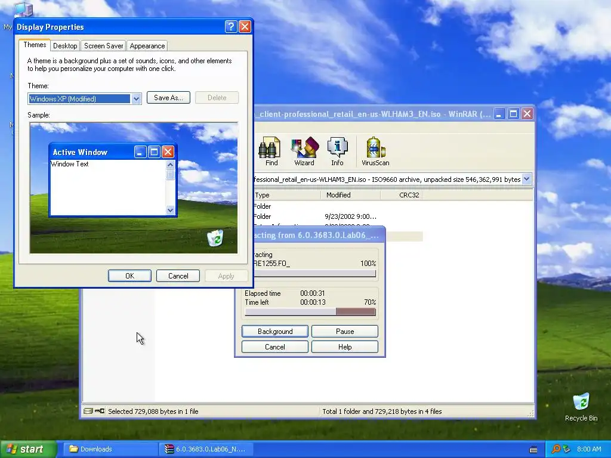
Task: Click Save As... theme button
Action: (x=168, y=98)
